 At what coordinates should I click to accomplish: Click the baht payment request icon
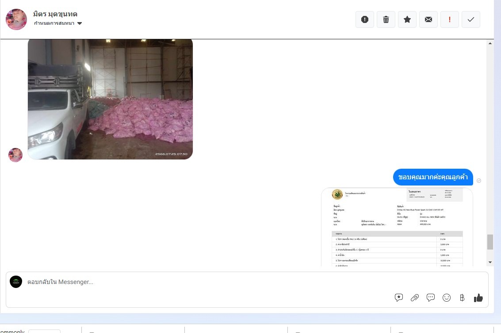point(462,298)
